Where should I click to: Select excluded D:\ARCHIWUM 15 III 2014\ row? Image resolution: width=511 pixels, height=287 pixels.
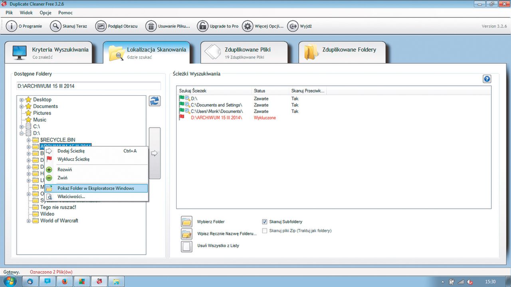tap(333, 118)
